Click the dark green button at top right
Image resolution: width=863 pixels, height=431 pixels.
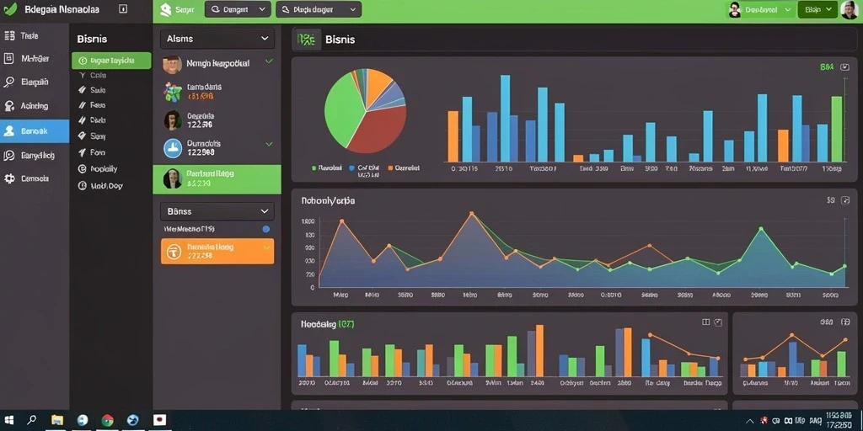(817, 9)
